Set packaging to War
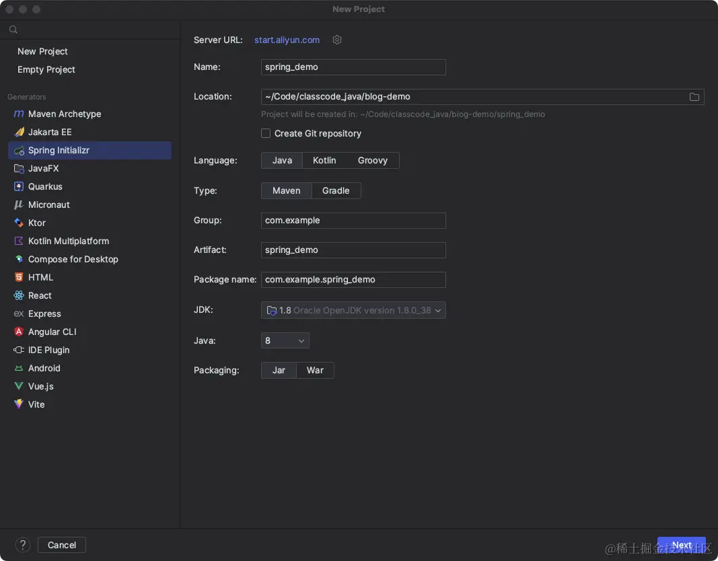 (315, 370)
